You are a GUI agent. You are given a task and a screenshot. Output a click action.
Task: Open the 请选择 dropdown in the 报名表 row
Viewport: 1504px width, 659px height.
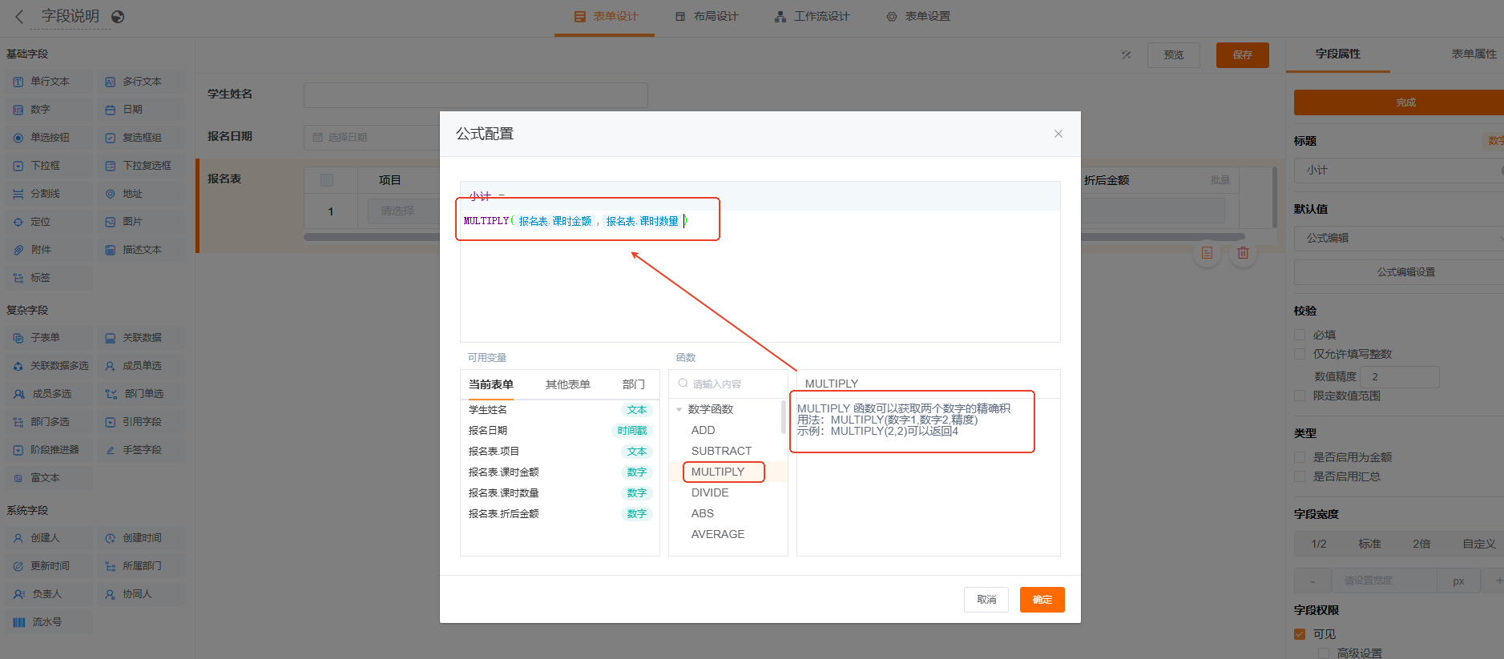405,211
